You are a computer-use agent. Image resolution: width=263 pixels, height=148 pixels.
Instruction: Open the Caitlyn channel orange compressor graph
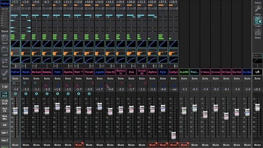(x=173, y=52)
